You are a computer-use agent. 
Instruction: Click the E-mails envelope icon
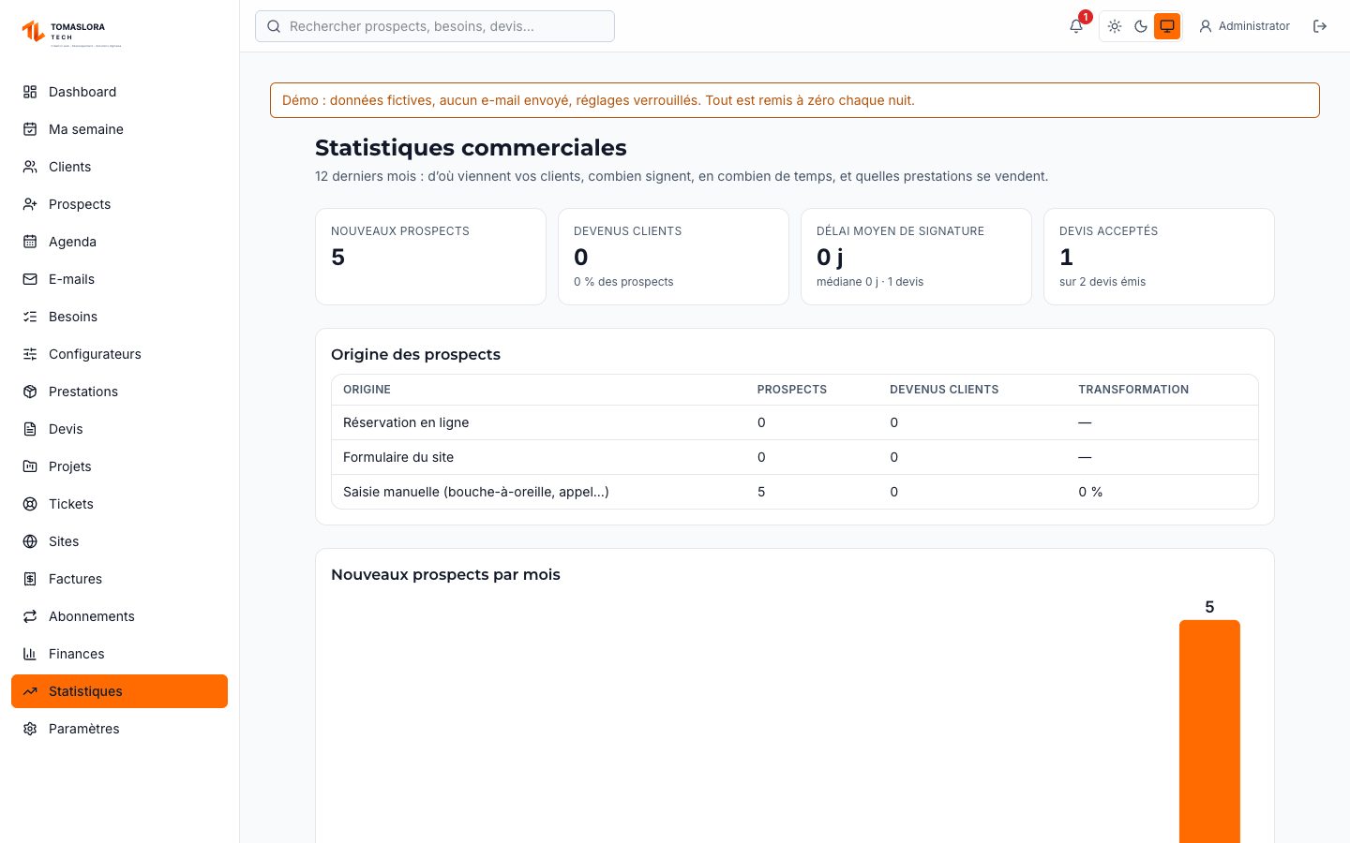coord(30,279)
